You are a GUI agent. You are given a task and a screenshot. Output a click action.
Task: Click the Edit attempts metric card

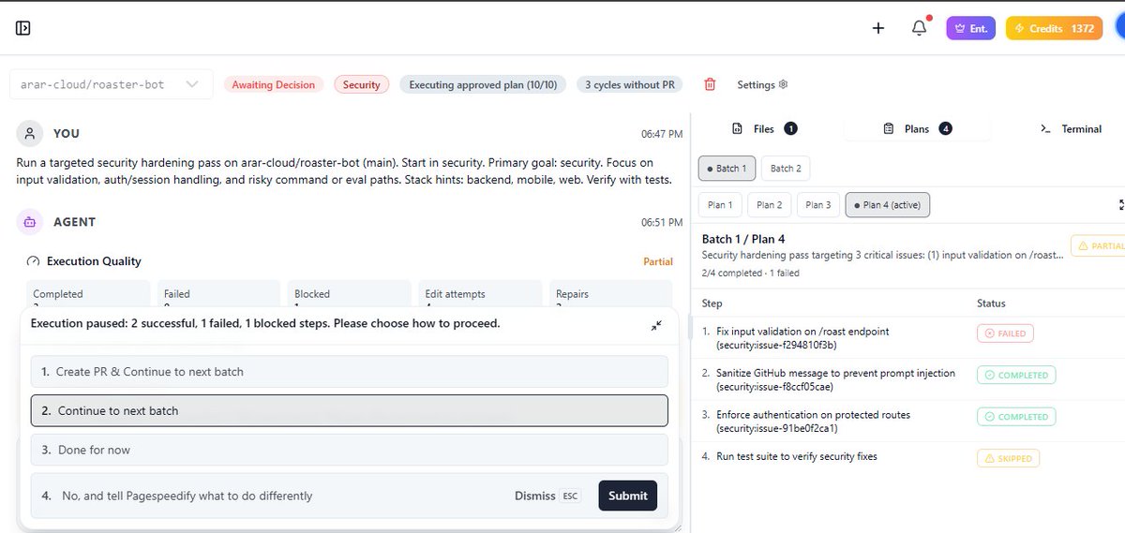point(480,293)
